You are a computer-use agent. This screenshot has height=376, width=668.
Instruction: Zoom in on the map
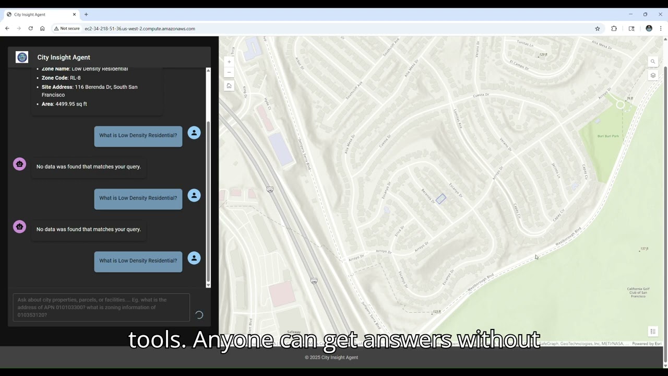coord(229,62)
